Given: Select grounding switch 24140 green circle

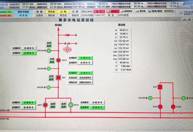Looking at the screenshot, I should coord(49,69).
